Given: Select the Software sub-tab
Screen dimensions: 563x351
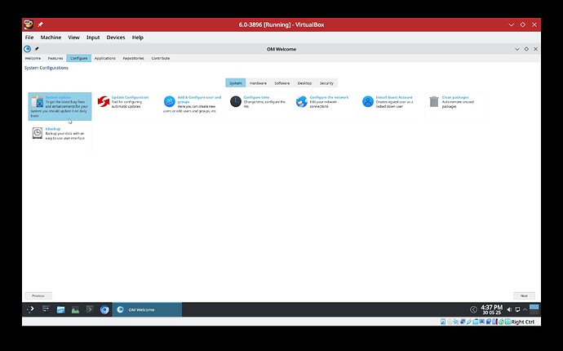Looking at the screenshot, I should coord(281,83).
